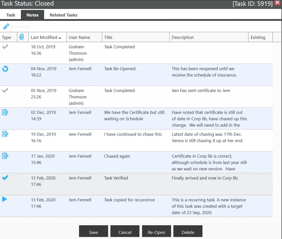Viewport: 282px width, 239px height.
Task: Click the circular re-open icon on Task Re-Opened row
Action: click(x=5, y=69)
